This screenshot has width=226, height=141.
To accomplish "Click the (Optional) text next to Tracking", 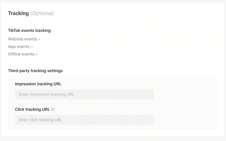I will (x=42, y=13).
